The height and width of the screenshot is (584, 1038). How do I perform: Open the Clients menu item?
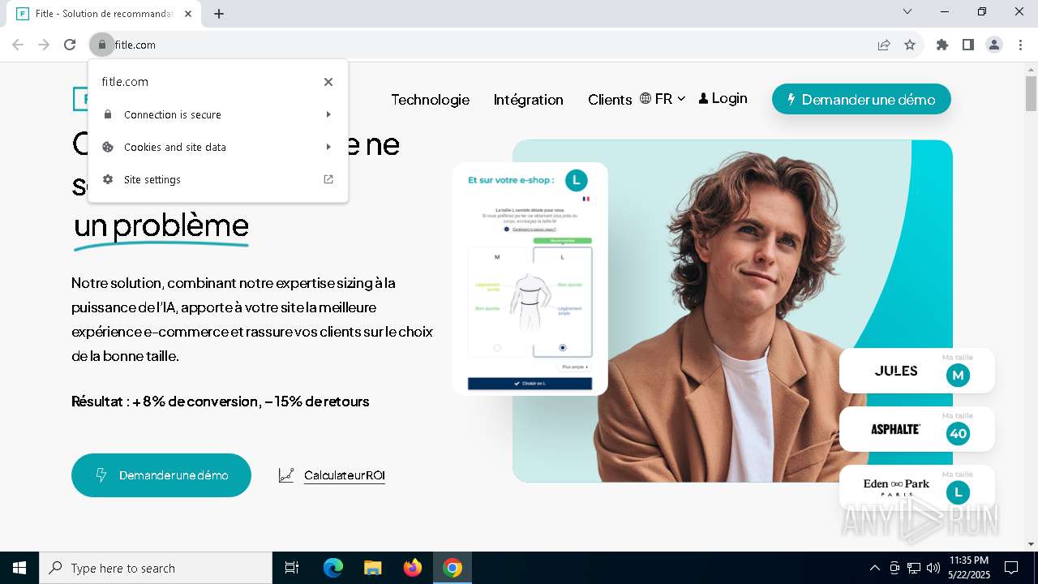610,100
